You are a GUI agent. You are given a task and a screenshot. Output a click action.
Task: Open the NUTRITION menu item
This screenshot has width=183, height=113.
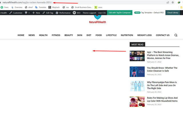pyautogui.click(x=127, y=35)
